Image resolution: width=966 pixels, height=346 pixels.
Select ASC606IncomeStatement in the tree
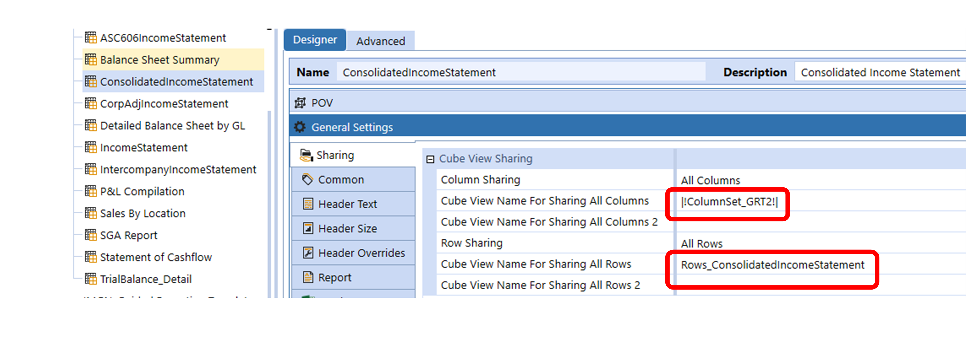[163, 38]
